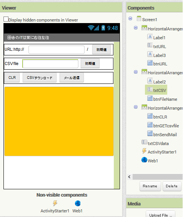Select the btnURL button icon in tree
The image size is (183, 217).
pyautogui.click(x=150, y=63)
